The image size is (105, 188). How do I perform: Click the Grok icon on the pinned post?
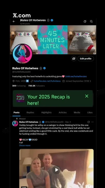coord(88,122)
